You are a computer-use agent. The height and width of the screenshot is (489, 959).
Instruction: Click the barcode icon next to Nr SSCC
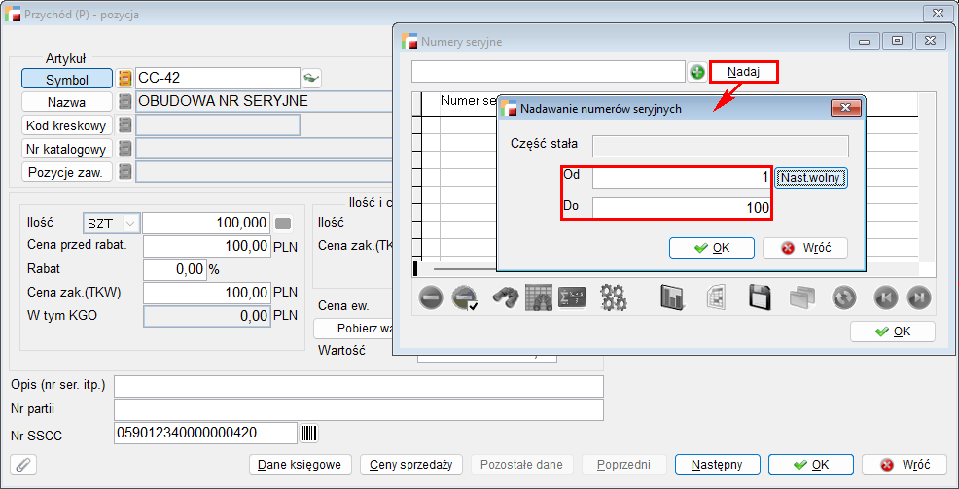pyautogui.click(x=310, y=433)
